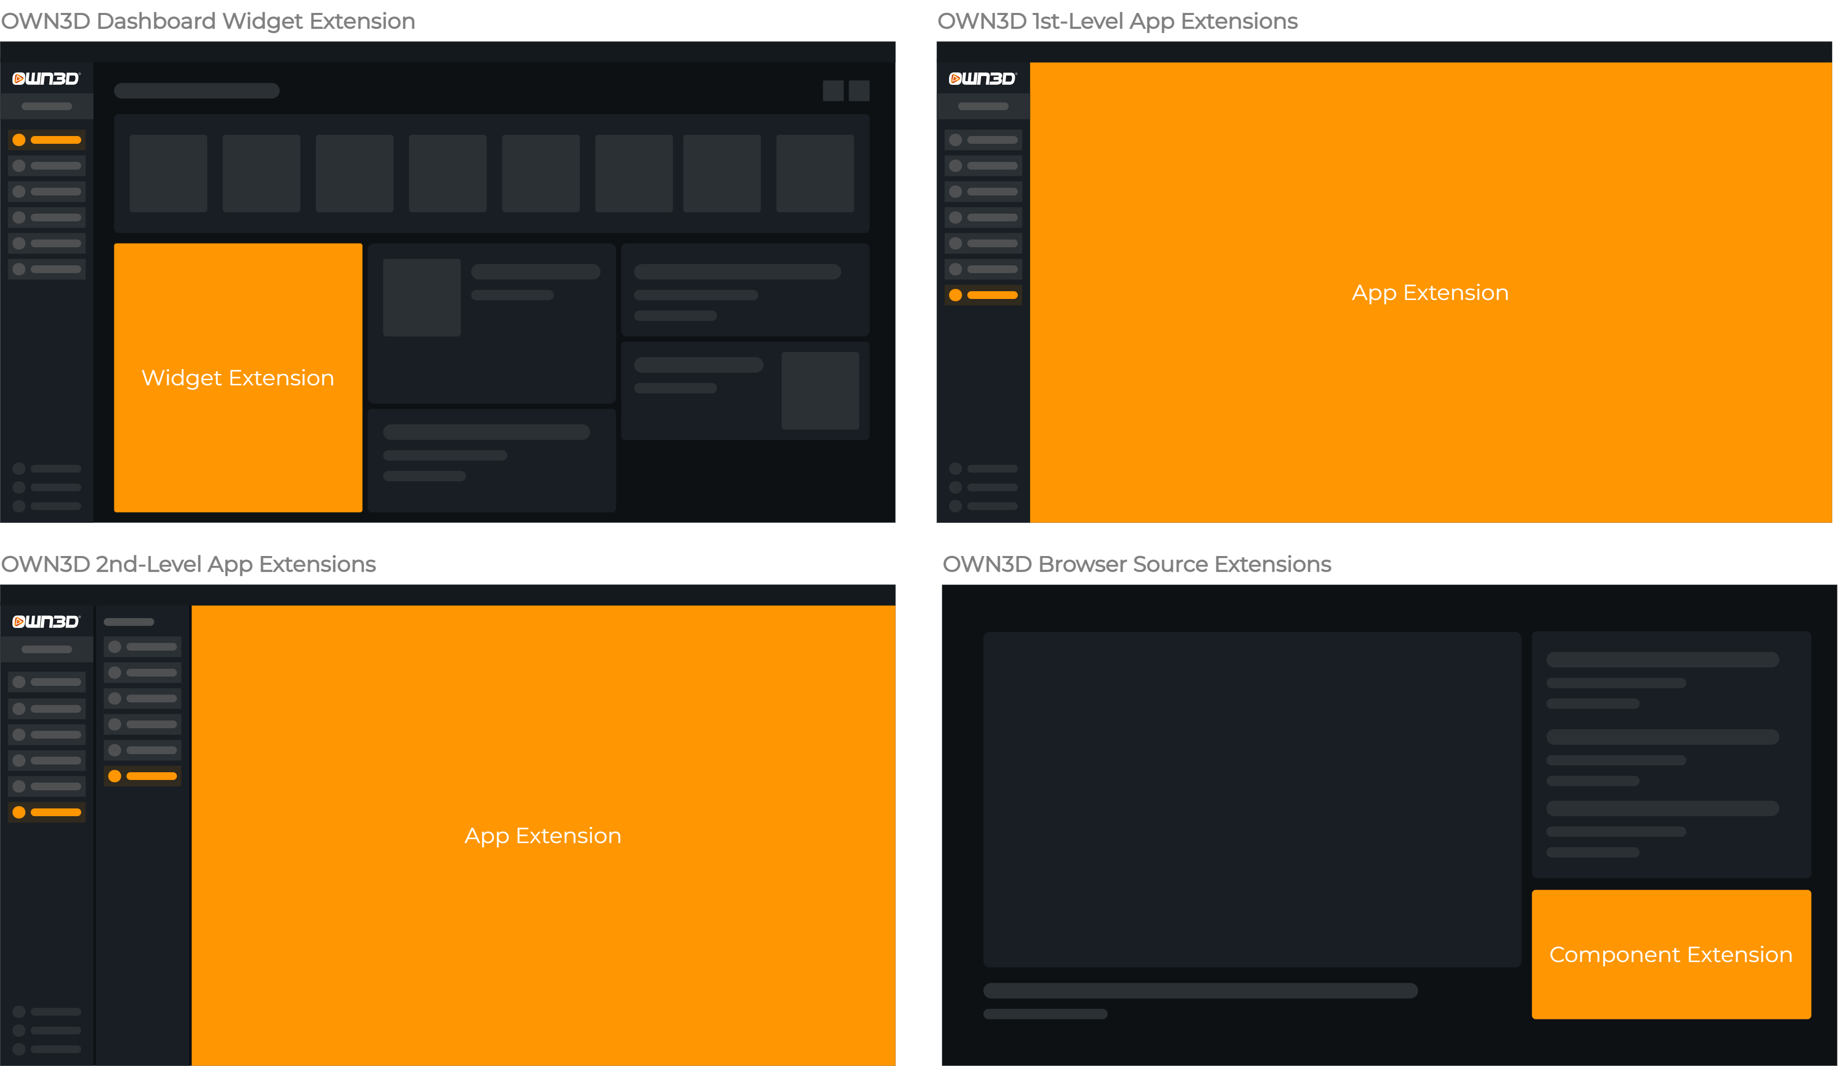Image resolution: width=1838 pixels, height=1066 pixels.
Task: Click the orange Widget Extension panel
Action: click(x=238, y=378)
